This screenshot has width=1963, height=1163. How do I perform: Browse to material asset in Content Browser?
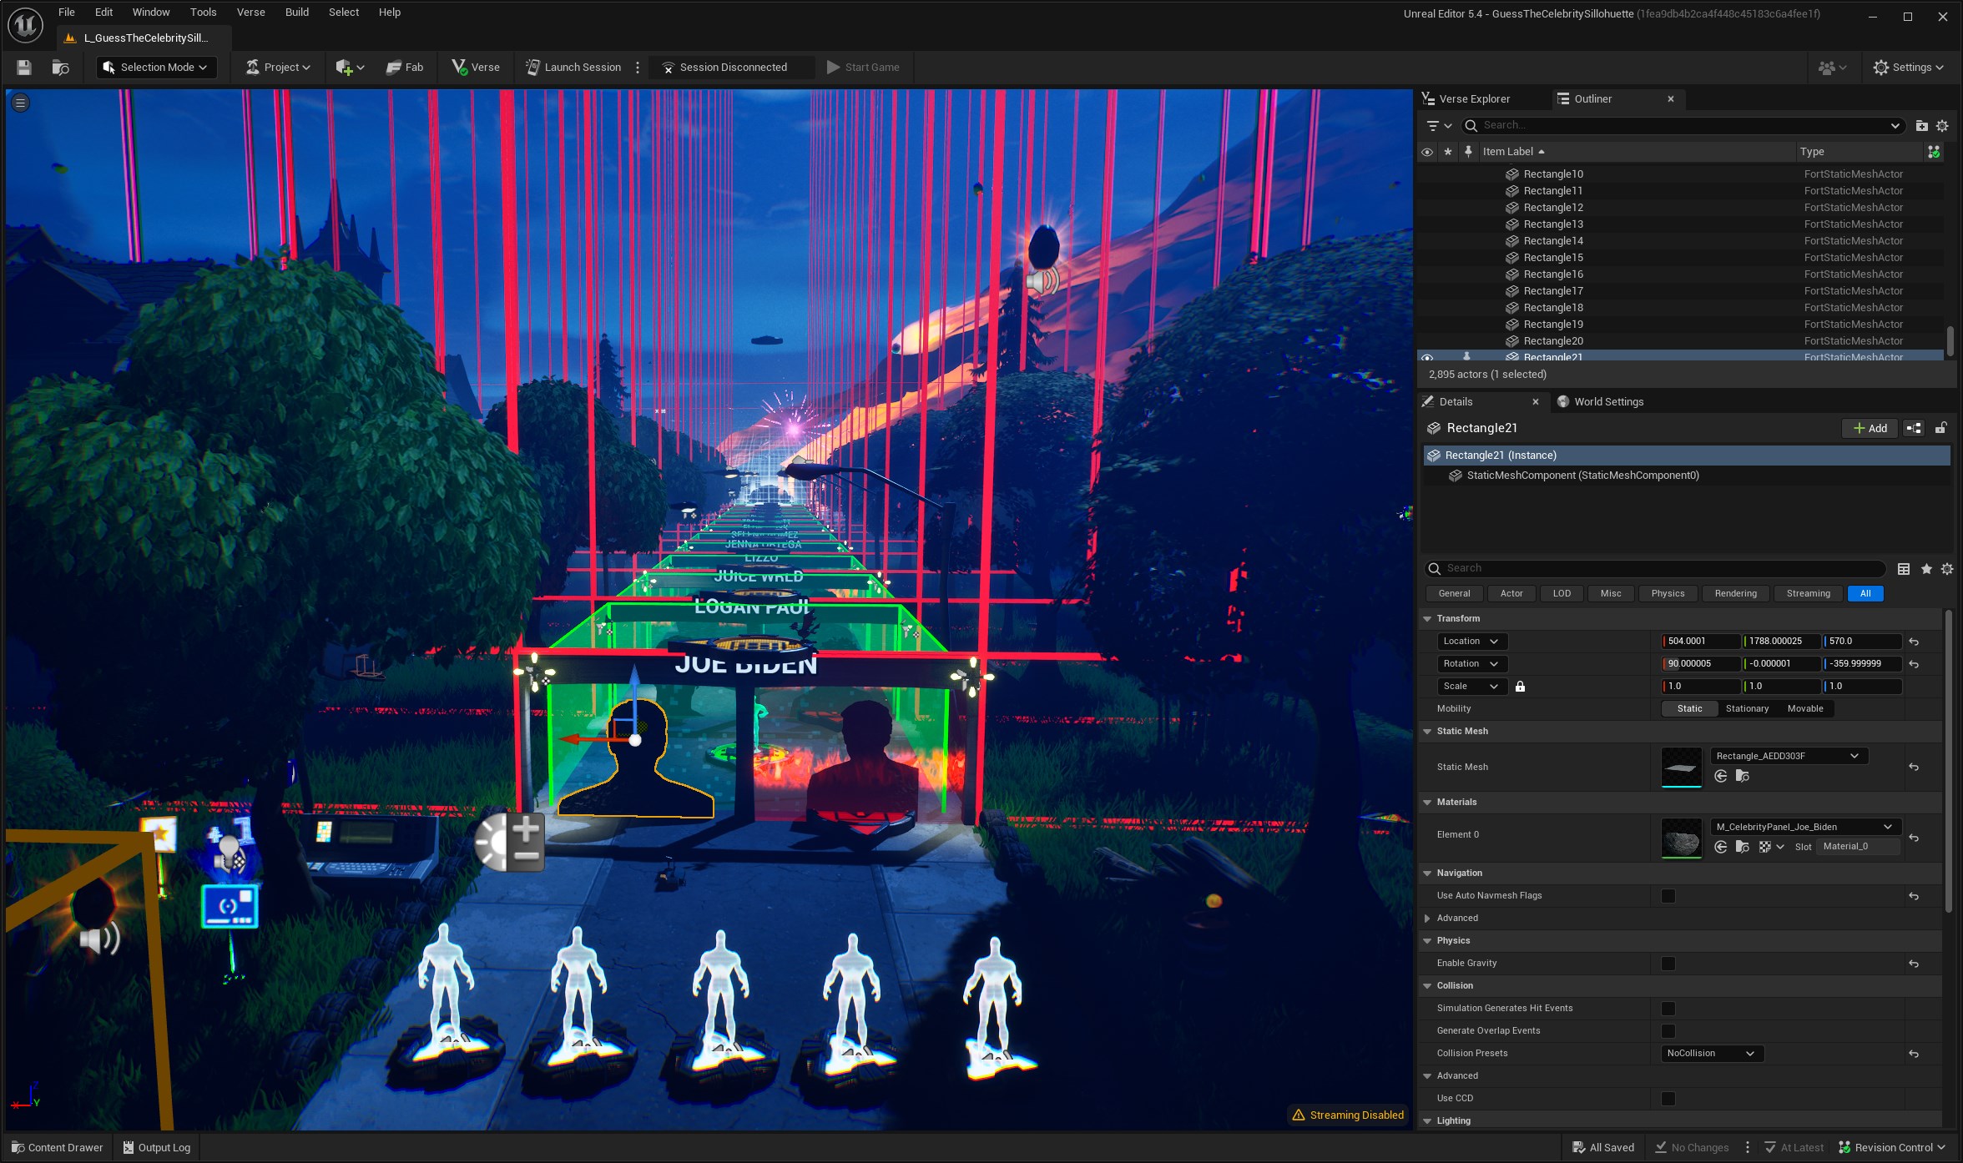1743,847
